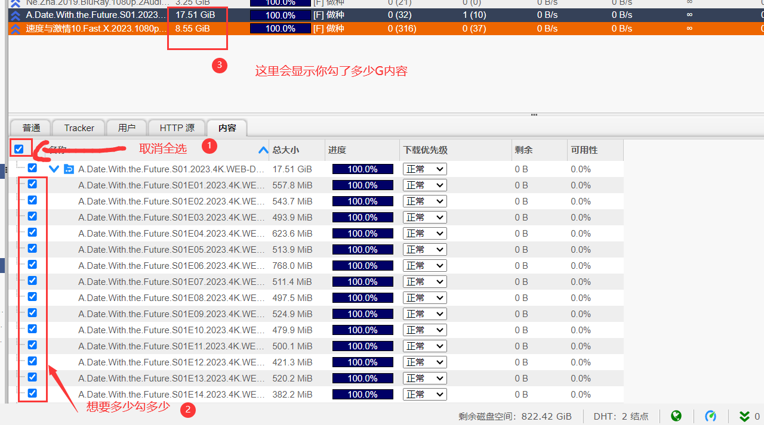Click the 421.3 MiB size cell

point(292,362)
